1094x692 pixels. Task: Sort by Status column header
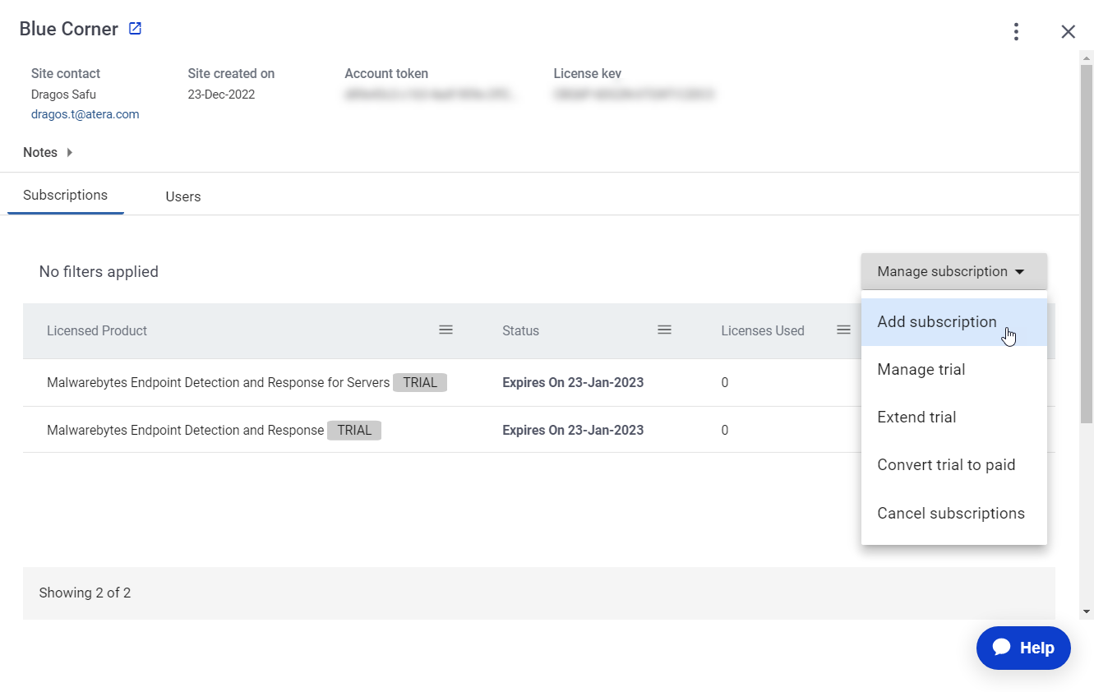pyautogui.click(x=521, y=330)
